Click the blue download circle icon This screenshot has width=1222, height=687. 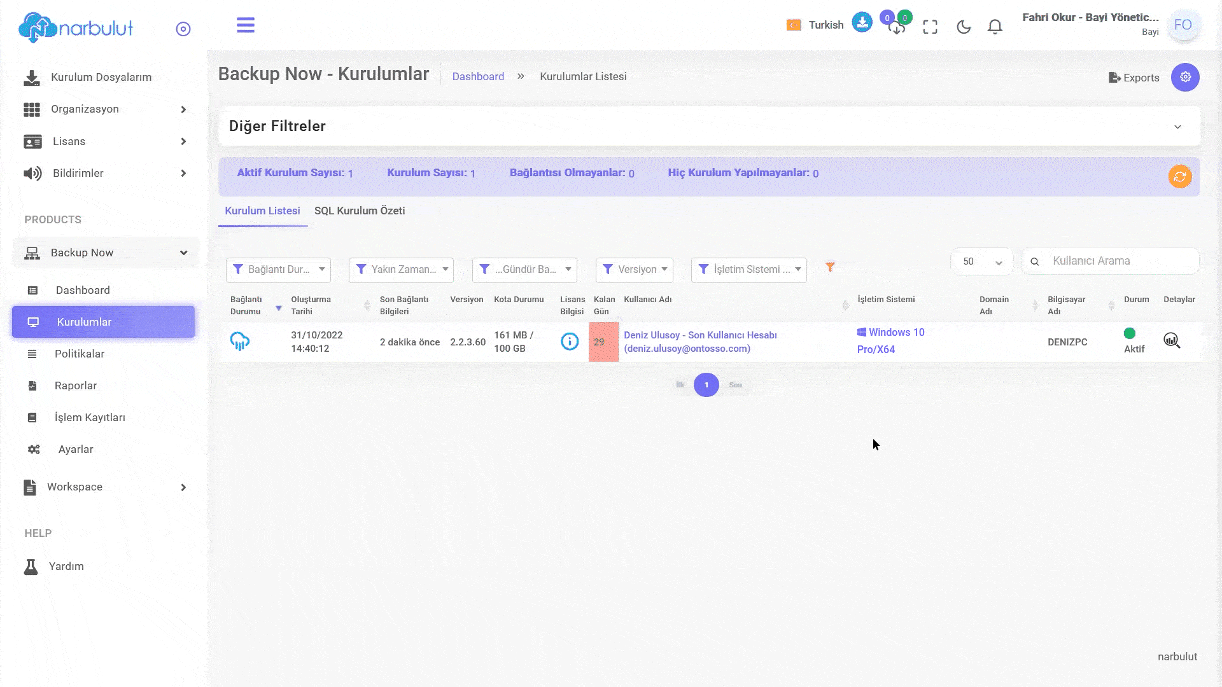[x=862, y=22]
